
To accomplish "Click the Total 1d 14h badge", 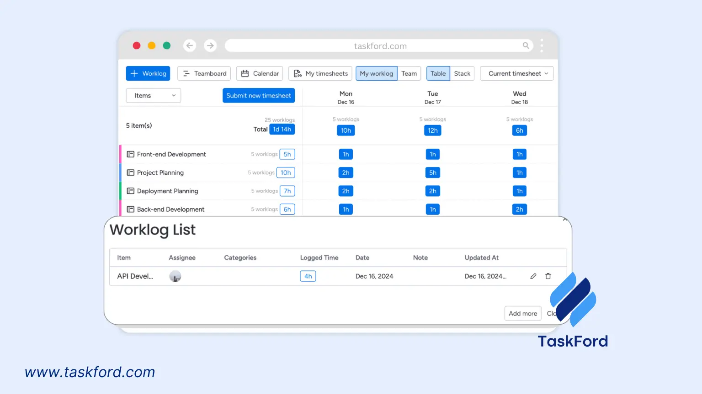I will (282, 130).
